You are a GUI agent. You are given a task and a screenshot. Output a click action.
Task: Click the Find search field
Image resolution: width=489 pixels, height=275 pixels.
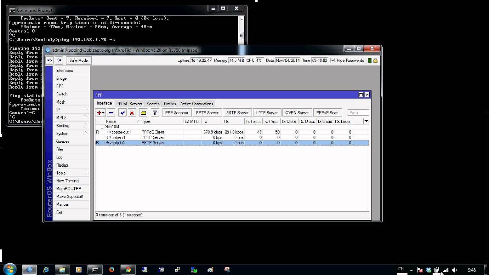(x=358, y=113)
